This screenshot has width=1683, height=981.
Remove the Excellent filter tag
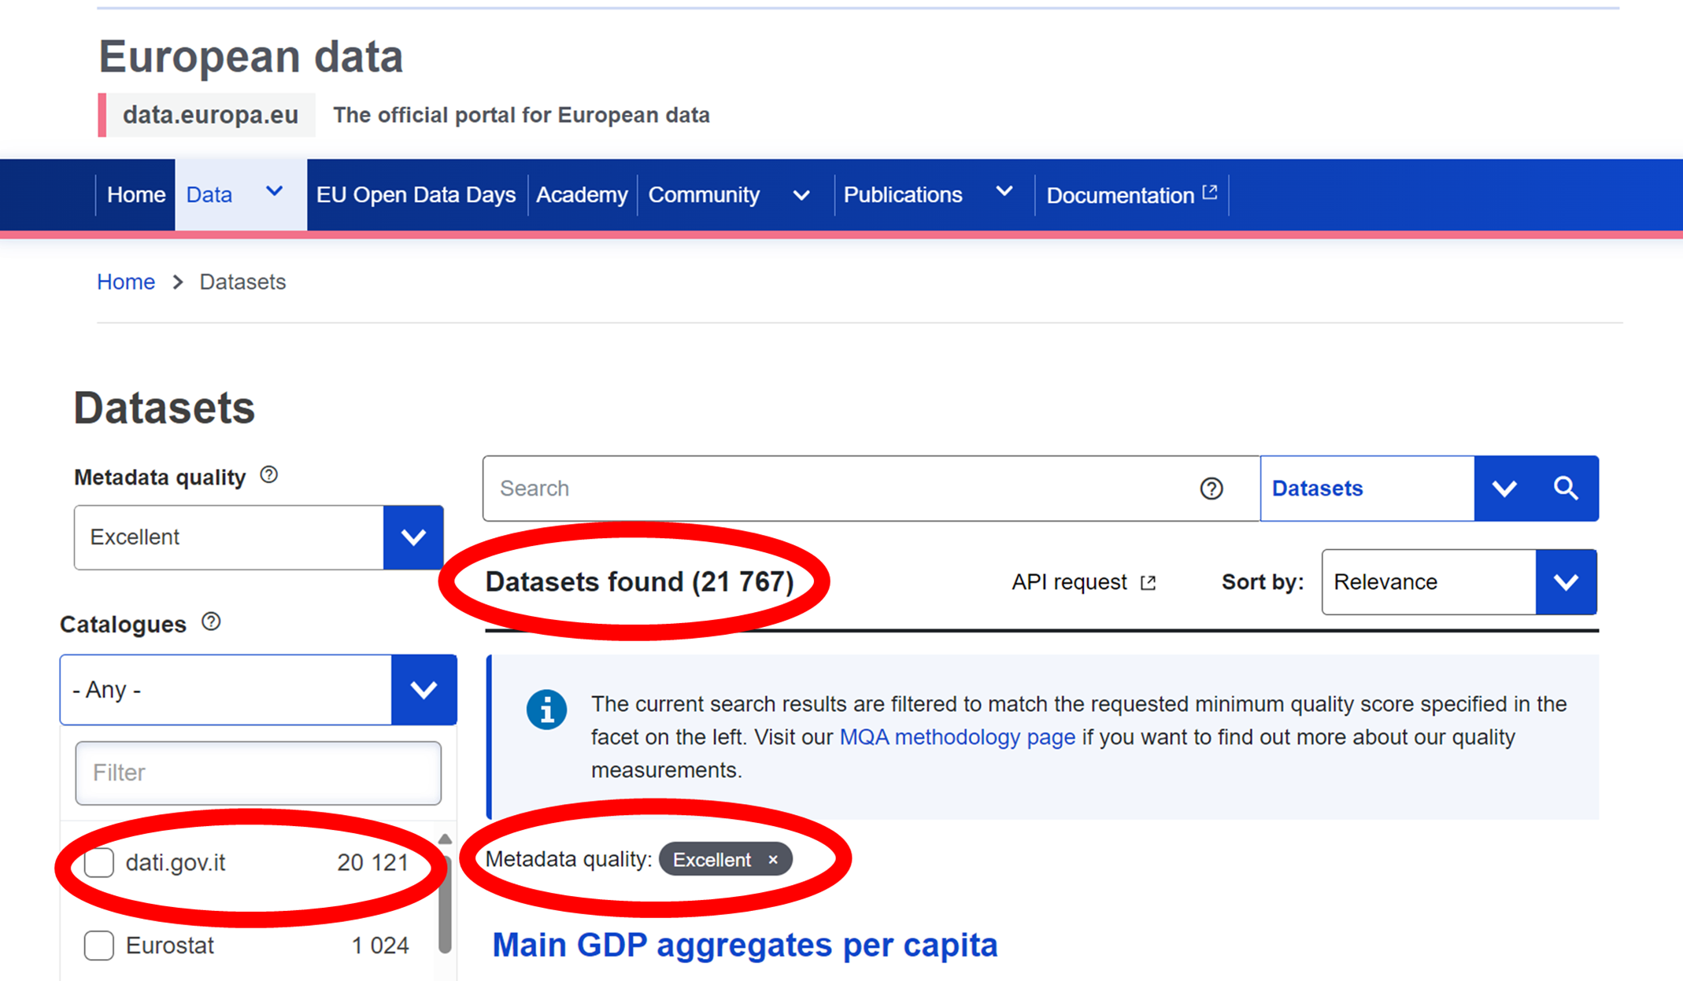click(773, 860)
